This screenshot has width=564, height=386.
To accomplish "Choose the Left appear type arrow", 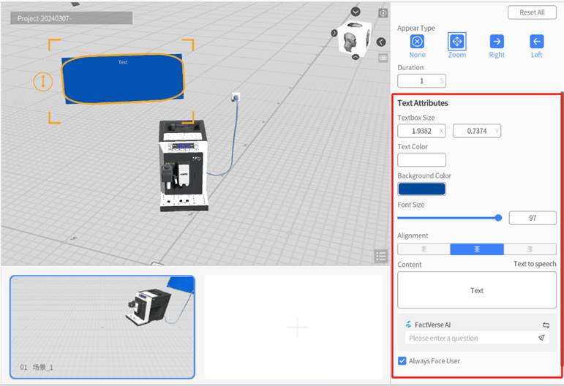I will tap(536, 42).
